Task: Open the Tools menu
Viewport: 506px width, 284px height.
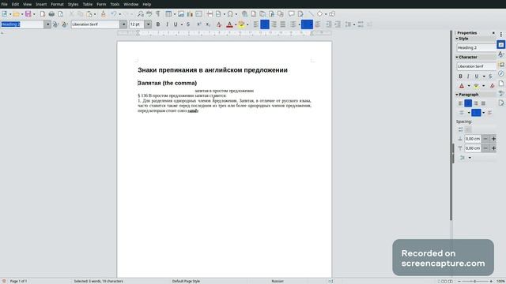Action: click(x=115, y=4)
